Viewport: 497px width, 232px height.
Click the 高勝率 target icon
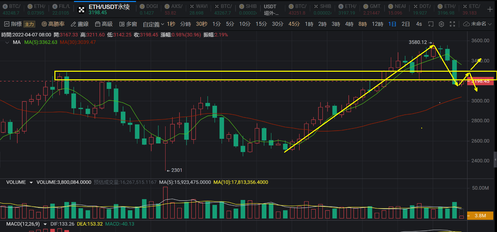point(44,24)
